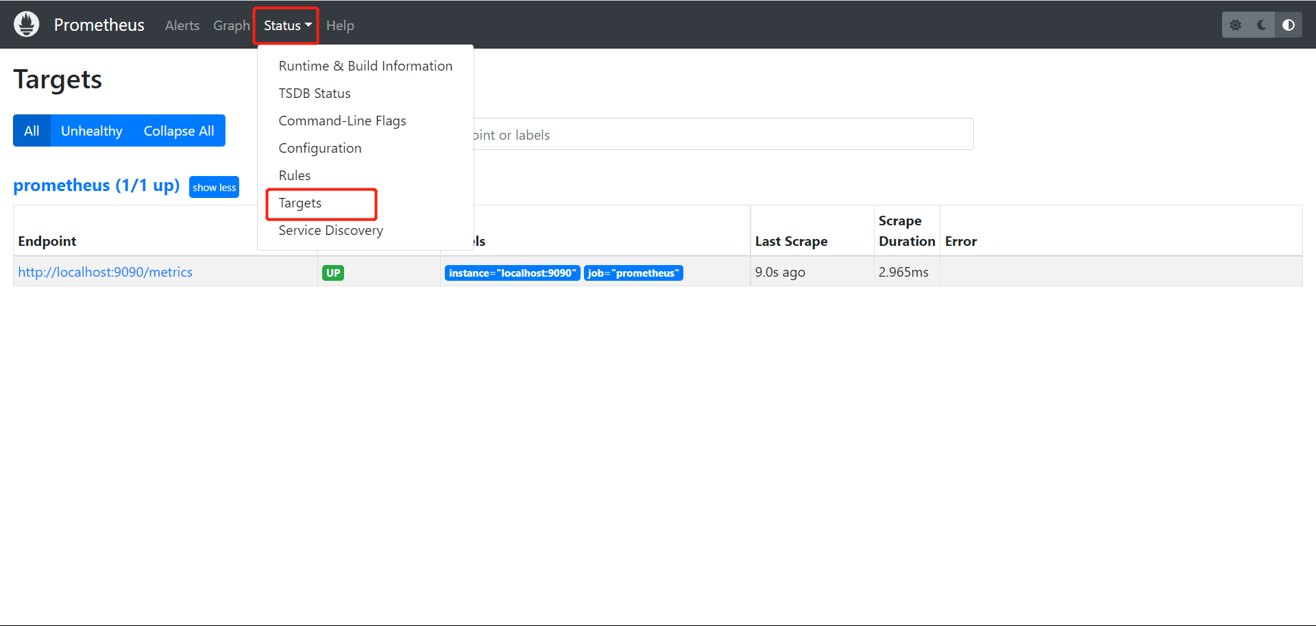Go to Rules in Status menu

[x=365, y=175]
